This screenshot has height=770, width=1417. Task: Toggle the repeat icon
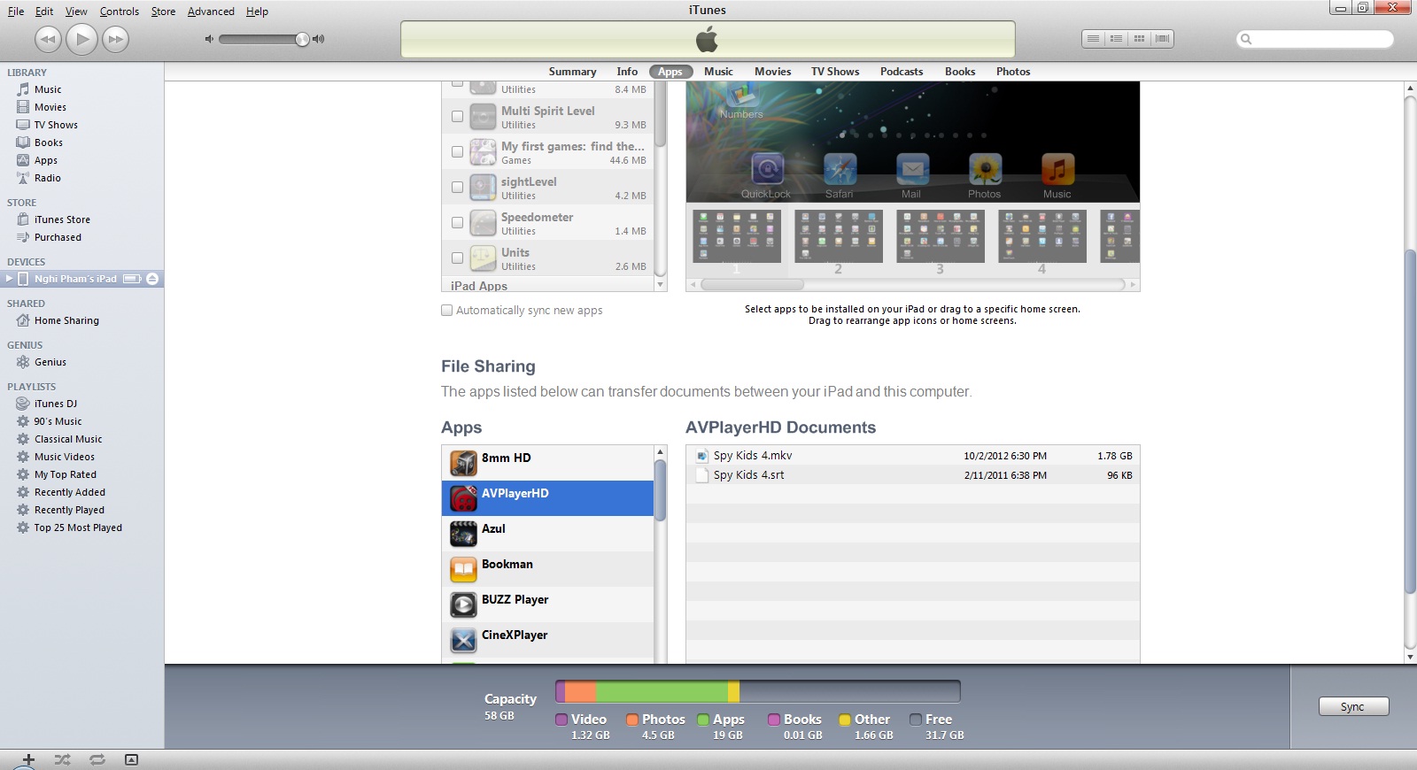[x=97, y=759]
